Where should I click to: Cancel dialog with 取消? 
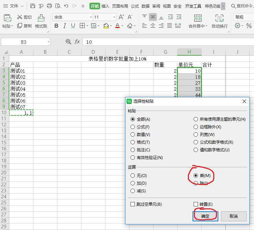pyautogui.click(x=234, y=216)
